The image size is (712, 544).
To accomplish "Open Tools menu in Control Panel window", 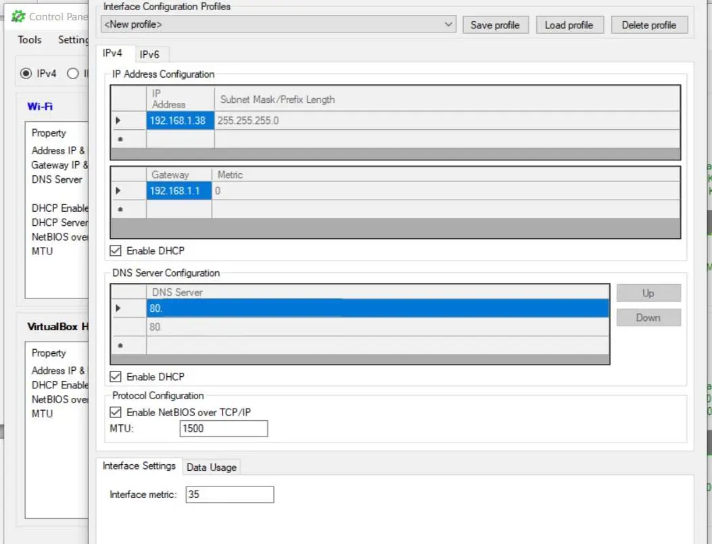I will point(30,39).
